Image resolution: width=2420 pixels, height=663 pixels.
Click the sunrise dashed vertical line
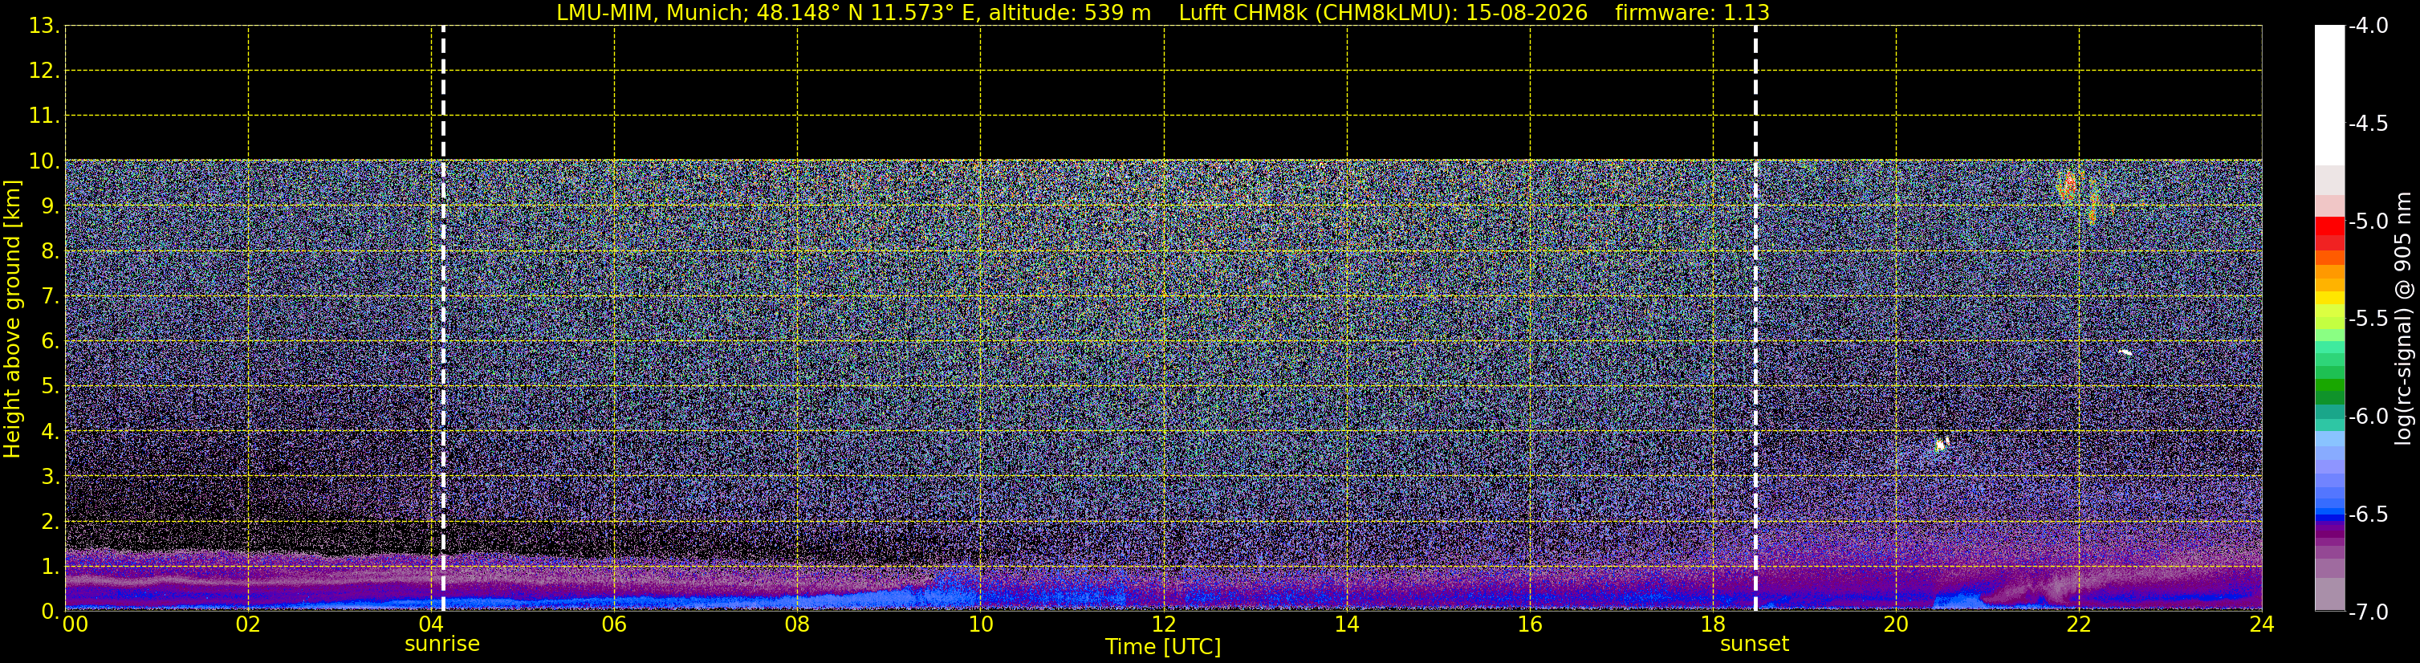pyautogui.click(x=443, y=317)
